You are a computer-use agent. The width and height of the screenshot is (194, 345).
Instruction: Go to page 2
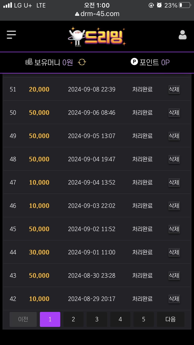[73, 319]
